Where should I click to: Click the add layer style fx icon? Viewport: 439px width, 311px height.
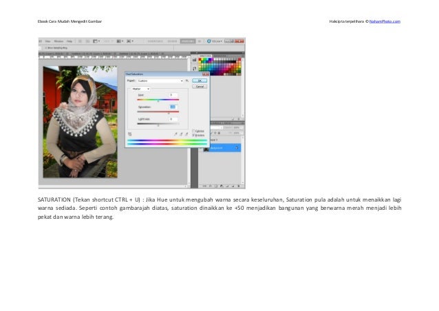(x=210, y=186)
